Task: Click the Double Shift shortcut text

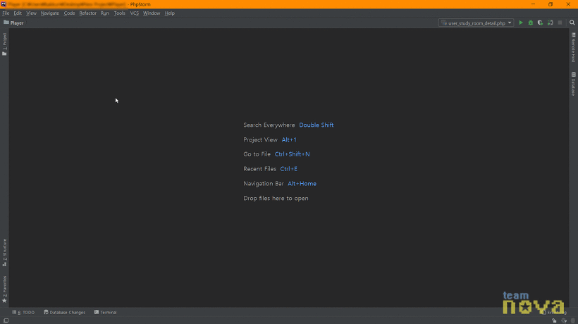Action: pos(316,125)
